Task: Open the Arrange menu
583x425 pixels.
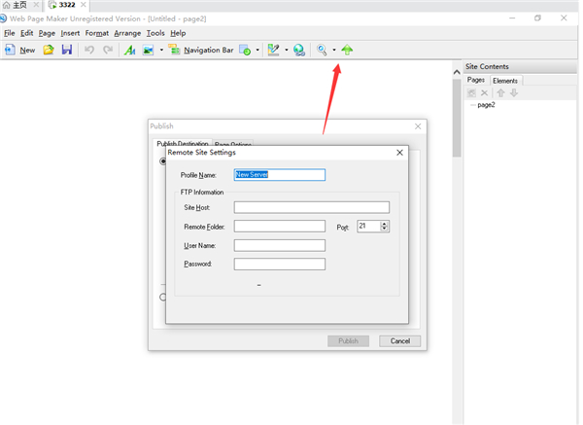Action: (x=127, y=33)
